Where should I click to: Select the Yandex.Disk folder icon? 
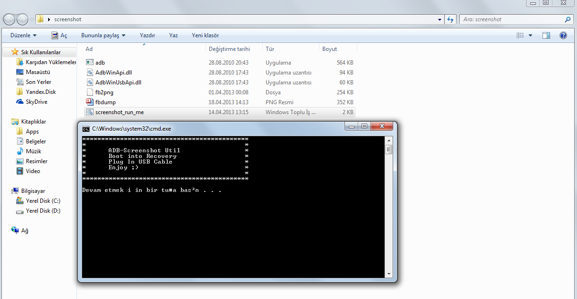pyautogui.click(x=20, y=92)
